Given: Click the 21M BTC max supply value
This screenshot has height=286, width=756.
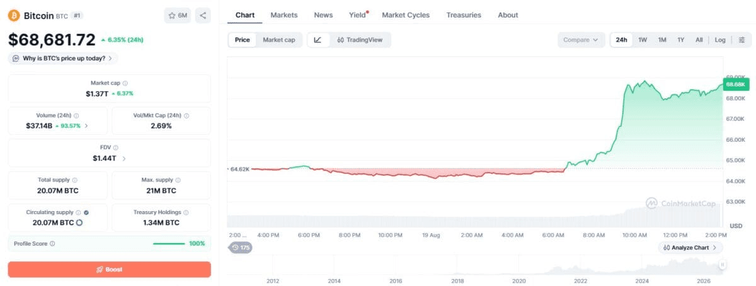Looking at the screenshot, I should [161, 190].
